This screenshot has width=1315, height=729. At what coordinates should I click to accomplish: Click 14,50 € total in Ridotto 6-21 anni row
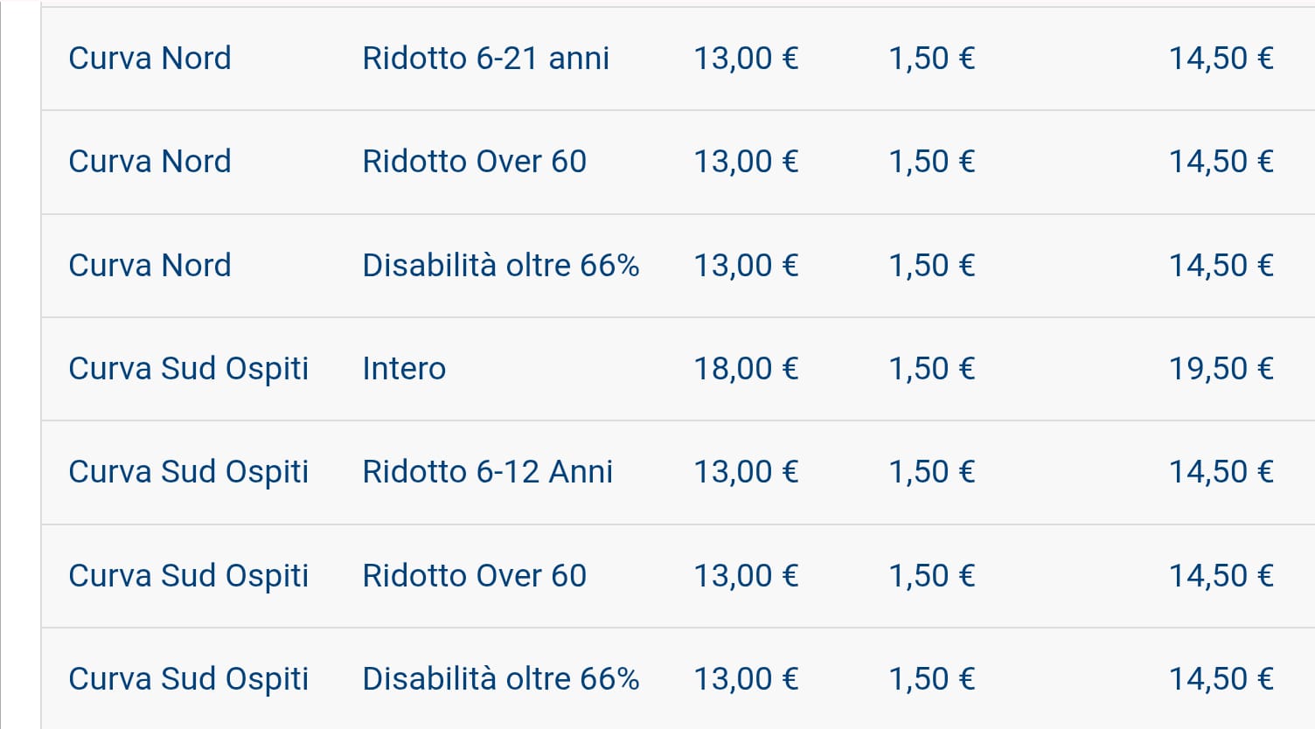(1221, 59)
